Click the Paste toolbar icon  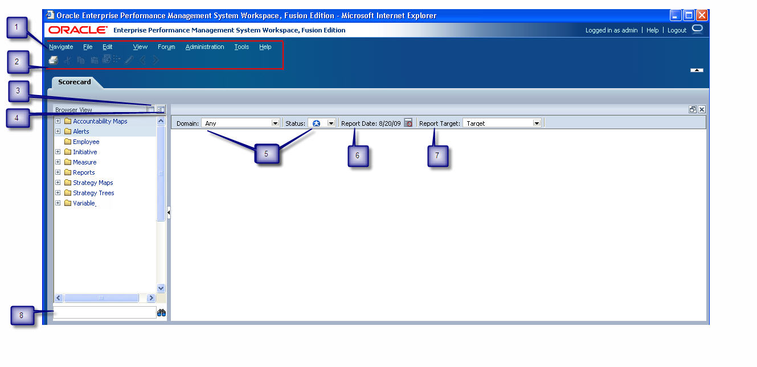tap(94, 60)
